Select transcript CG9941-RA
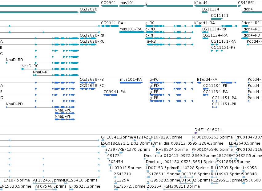 [112, 23]
